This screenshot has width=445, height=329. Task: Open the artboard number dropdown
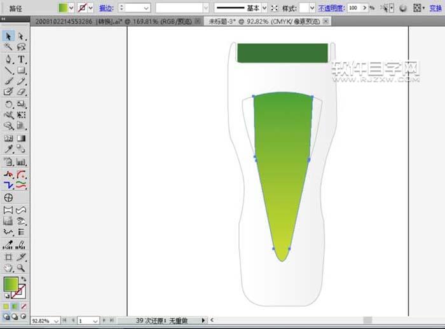[x=95, y=321]
